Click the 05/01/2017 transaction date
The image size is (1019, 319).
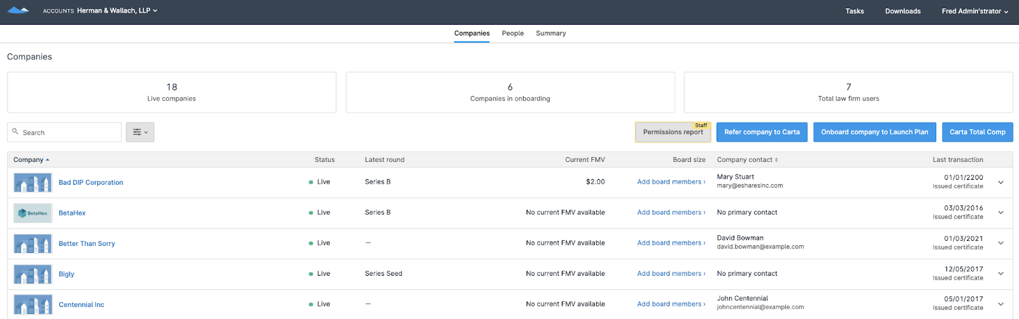coord(964,299)
